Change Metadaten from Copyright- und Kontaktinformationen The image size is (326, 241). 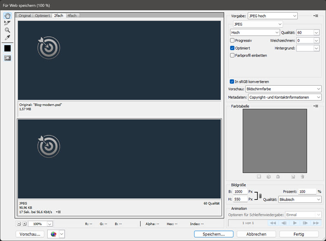(284, 97)
